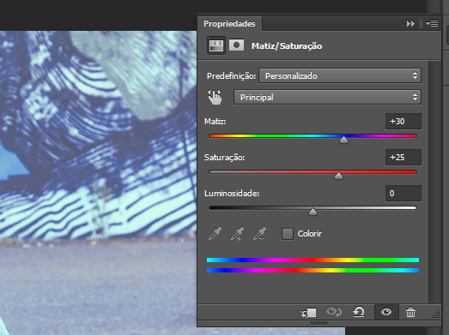Click the Matiz value field showing +30
Screen dimensions: 449x335
tap(403, 122)
